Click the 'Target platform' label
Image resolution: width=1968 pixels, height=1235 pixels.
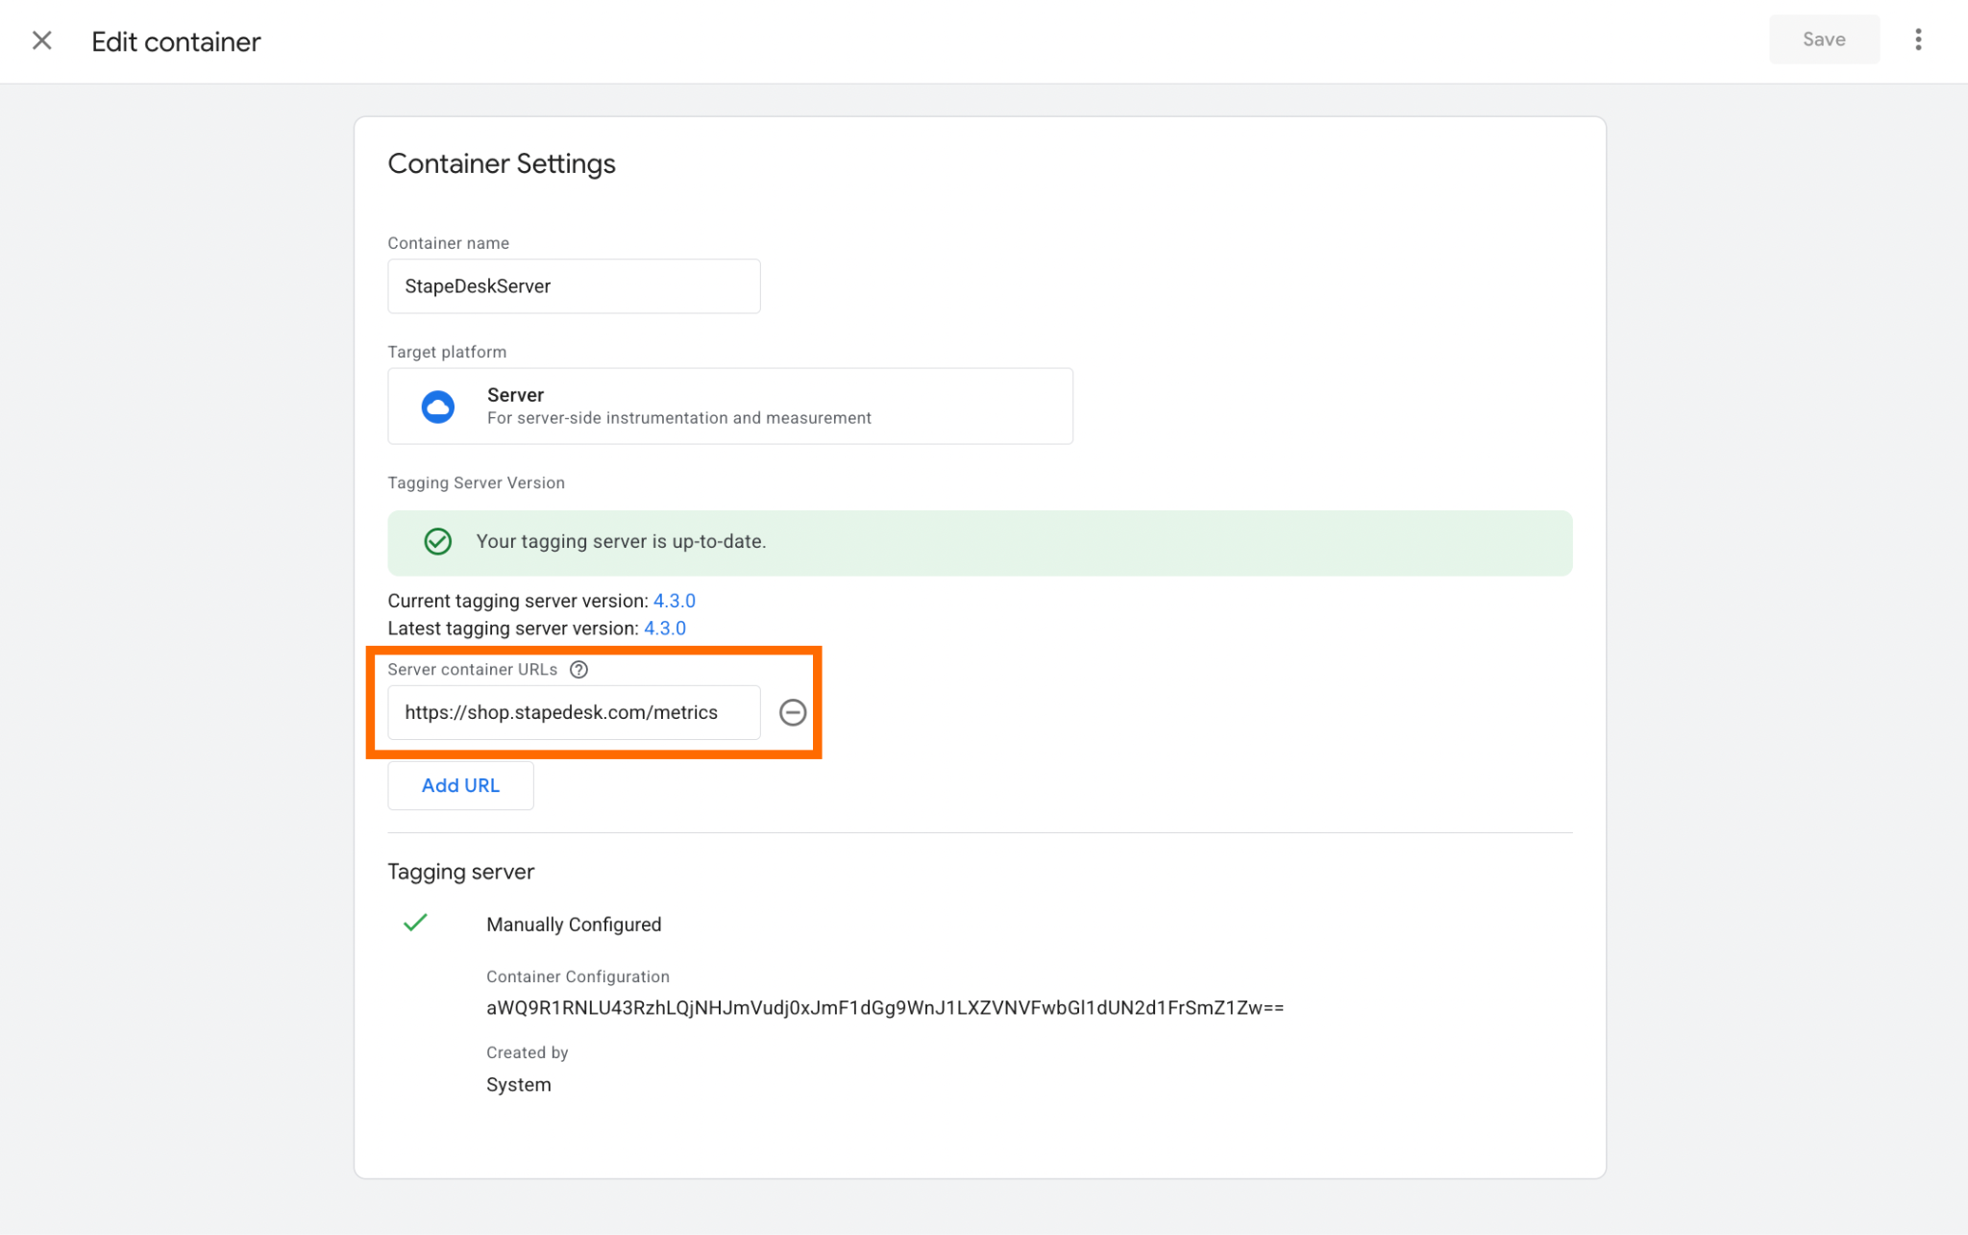pos(447,352)
